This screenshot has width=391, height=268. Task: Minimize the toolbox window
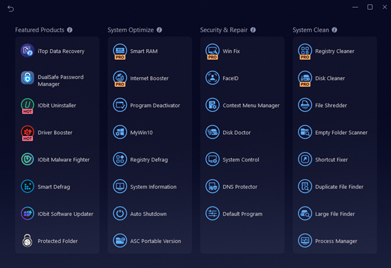point(356,7)
